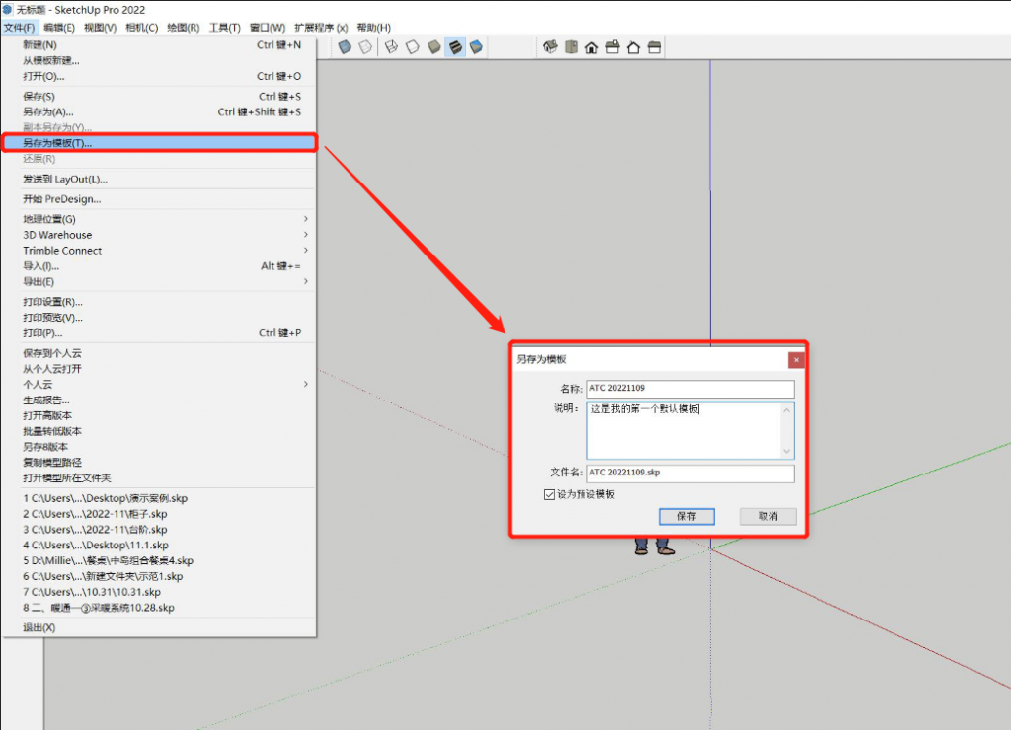Choose 复制模型路径 menu entry

click(160, 462)
